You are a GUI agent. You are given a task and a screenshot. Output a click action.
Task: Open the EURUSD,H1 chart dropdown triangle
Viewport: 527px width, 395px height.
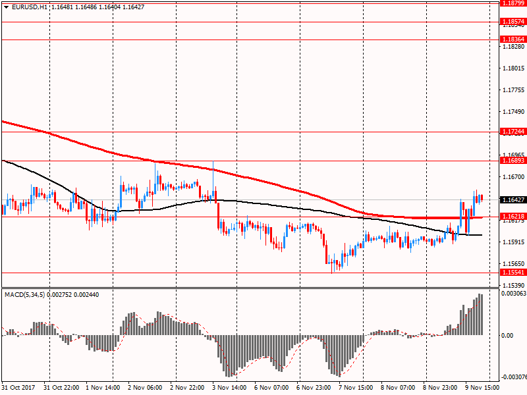7,7
